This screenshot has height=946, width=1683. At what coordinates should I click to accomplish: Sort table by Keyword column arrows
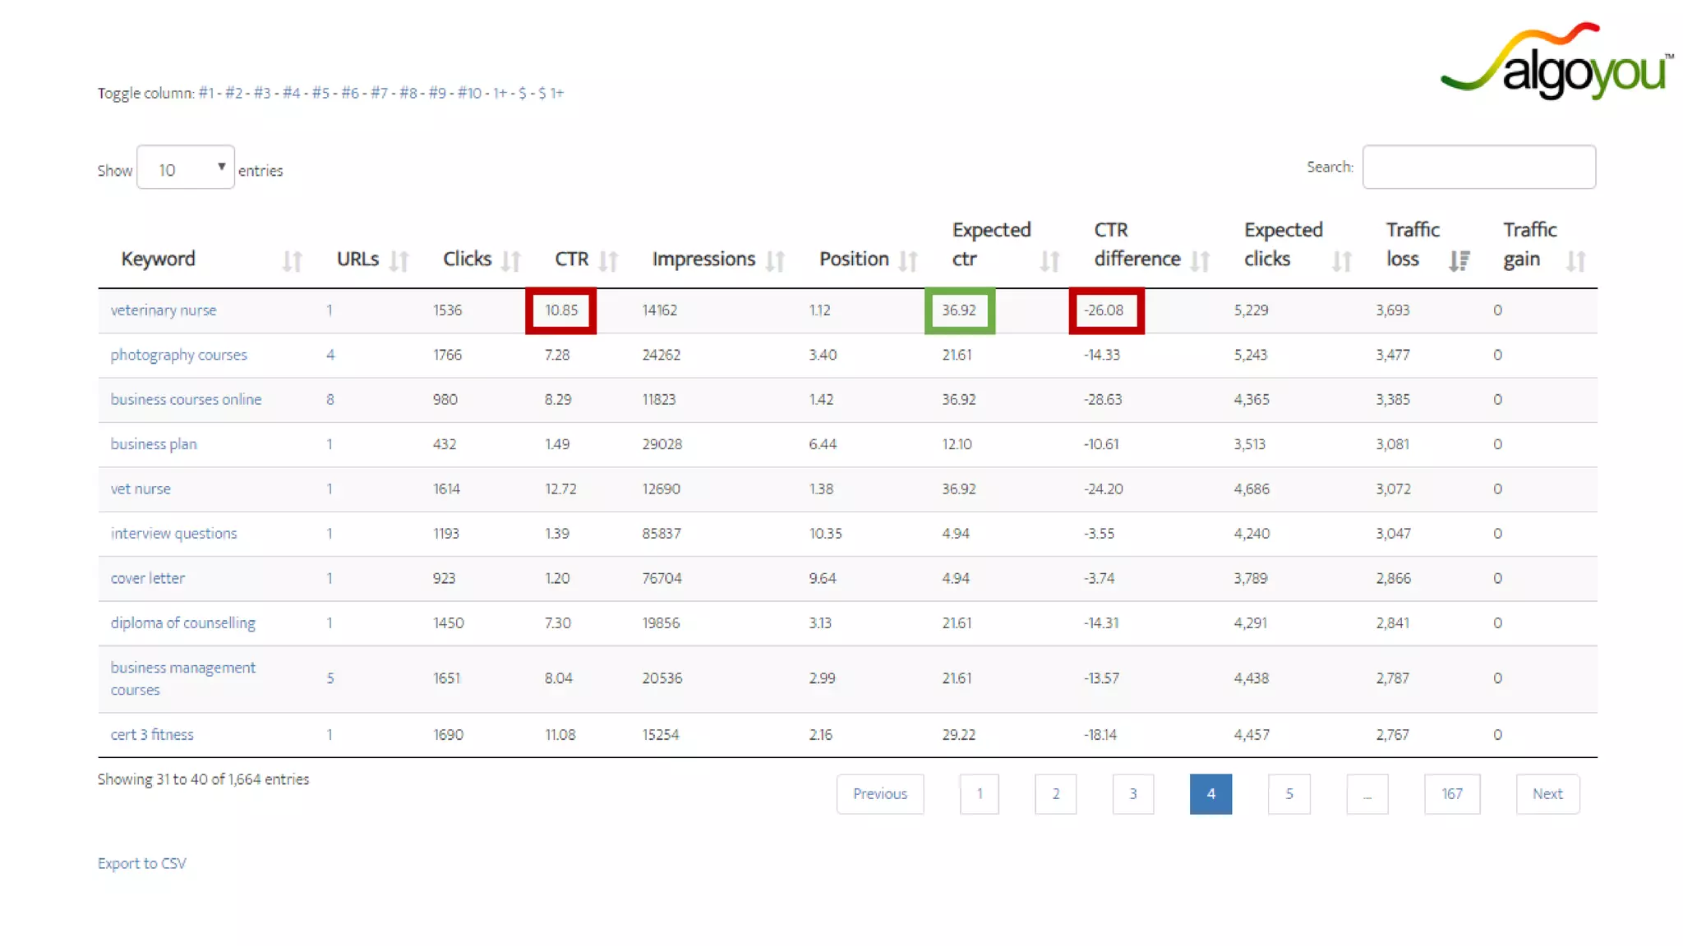coord(293,261)
